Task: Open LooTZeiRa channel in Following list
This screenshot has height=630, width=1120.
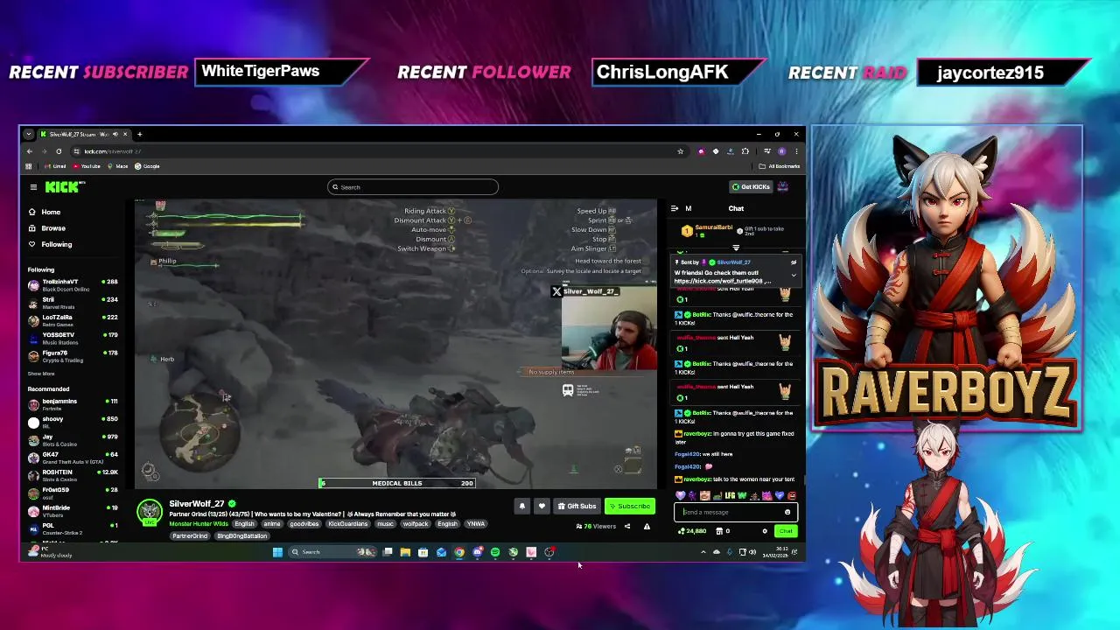Action: click(74, 319)
